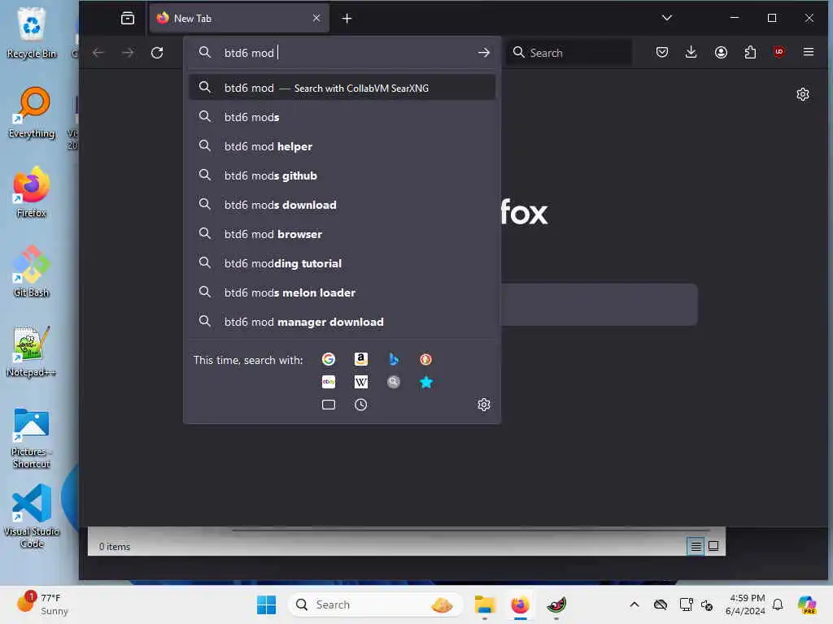Search this time with Amazon
This screenshot has width=833, height=624.
click(360, 359)
